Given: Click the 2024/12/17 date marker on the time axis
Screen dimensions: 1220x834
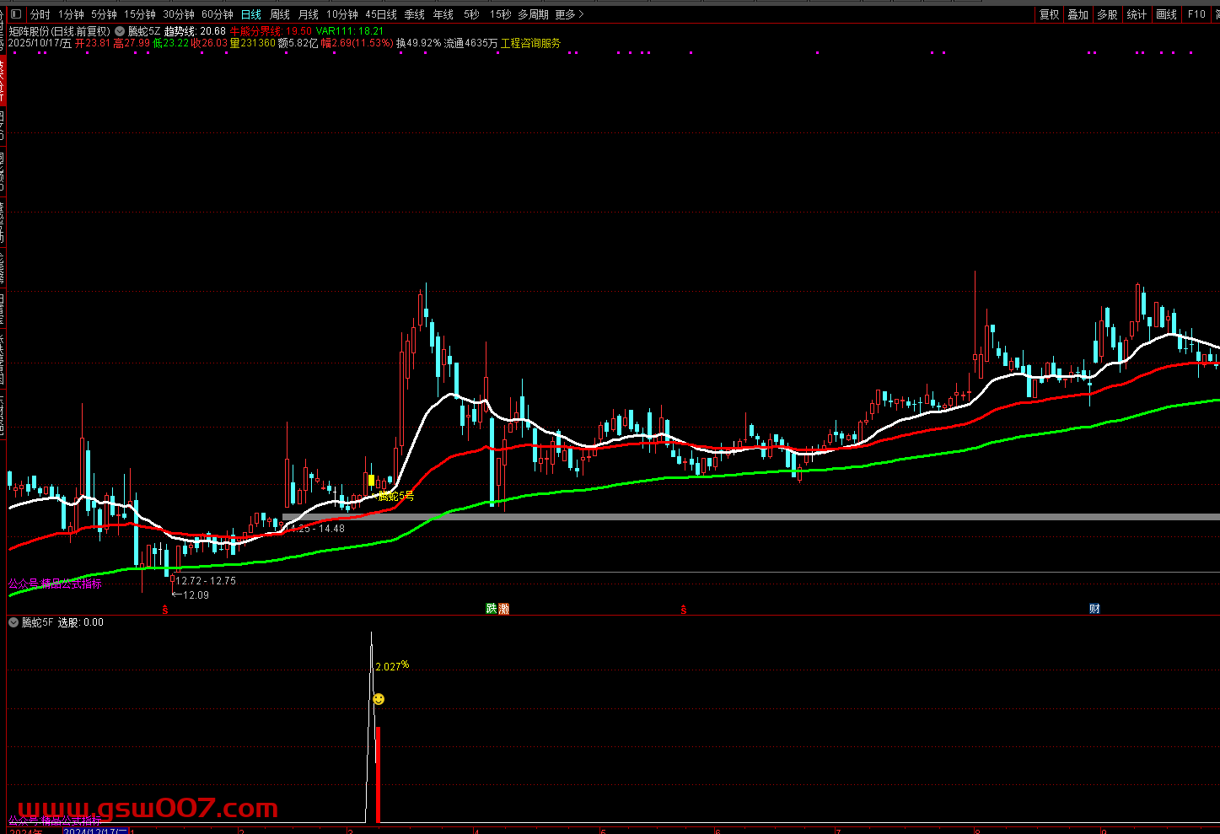Looking at the screenshot, I should coord(95,831).
